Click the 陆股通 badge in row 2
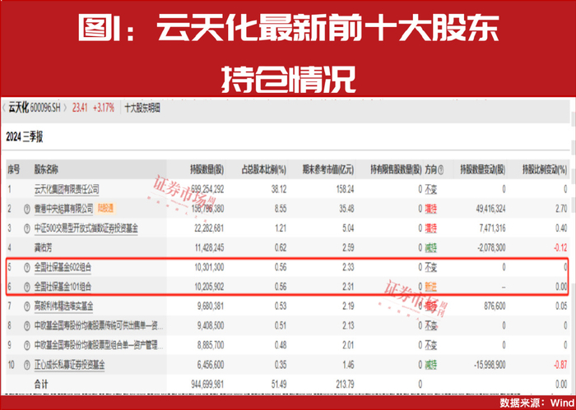576x410 pixels. coord(105,209)
